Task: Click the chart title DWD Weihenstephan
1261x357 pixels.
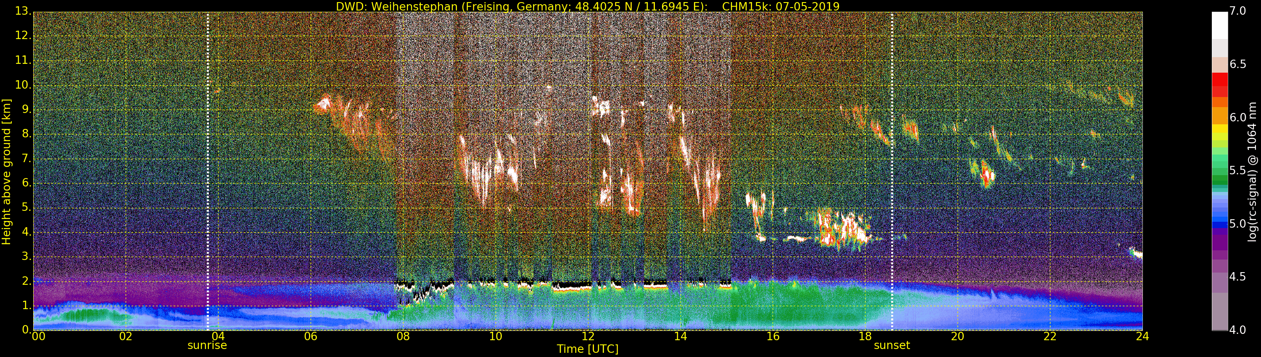Action: click(588, 6)
